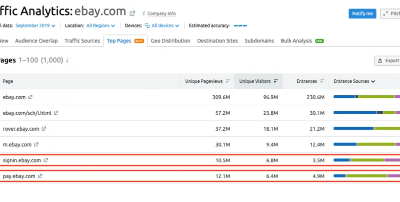This screenshot has width=400, height=202.
Task: Open external link icon beside signin.ebay.com
Action: 46,160
